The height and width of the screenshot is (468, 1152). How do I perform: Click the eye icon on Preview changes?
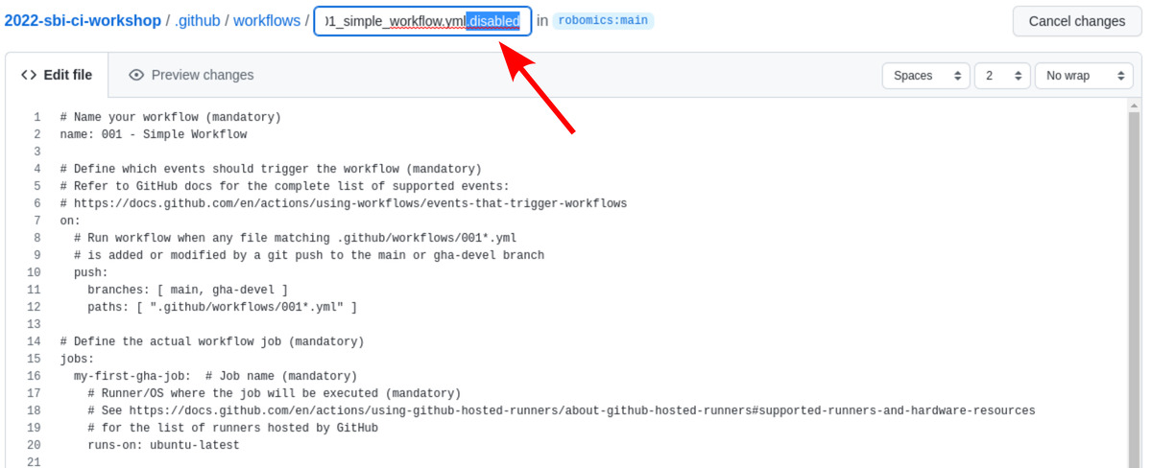click(136, 75)
